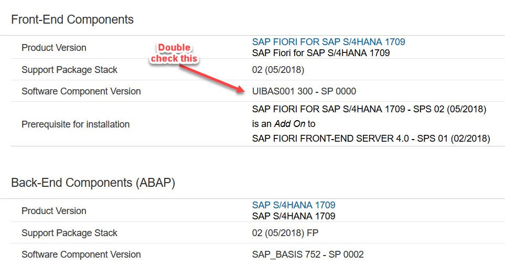Open the blue SAP S/4HANA 1709 link
The height and width of the screenshot is (265, 505).
[x=294, y=205]
